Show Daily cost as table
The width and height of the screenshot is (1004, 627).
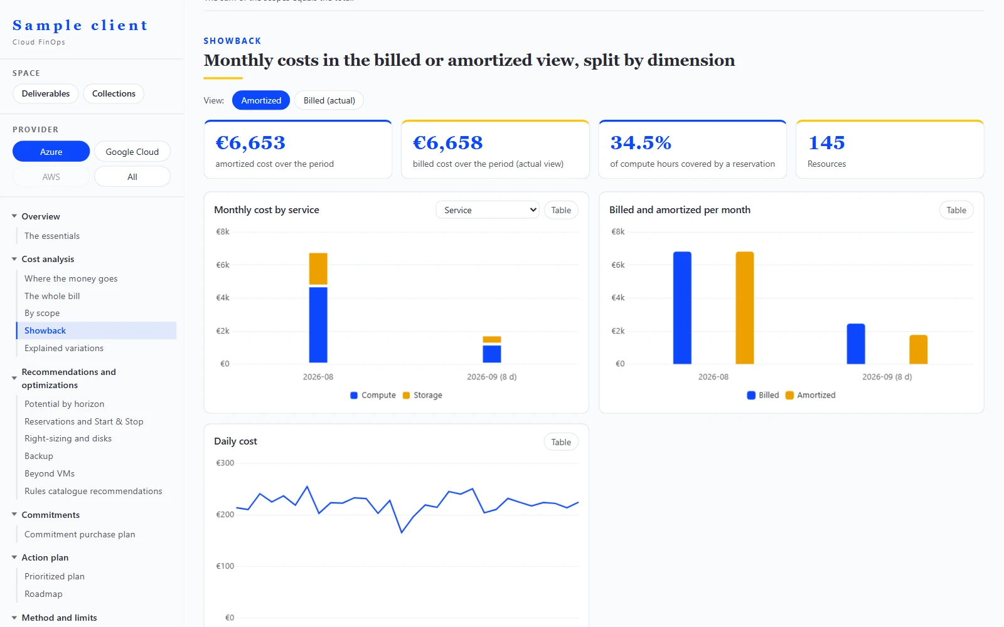(x=561, y=442)
